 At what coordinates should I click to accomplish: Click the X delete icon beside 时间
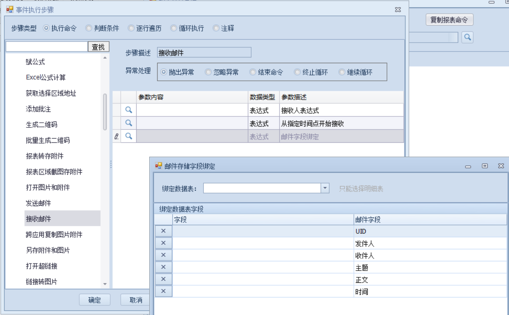[x=164, y=292]
